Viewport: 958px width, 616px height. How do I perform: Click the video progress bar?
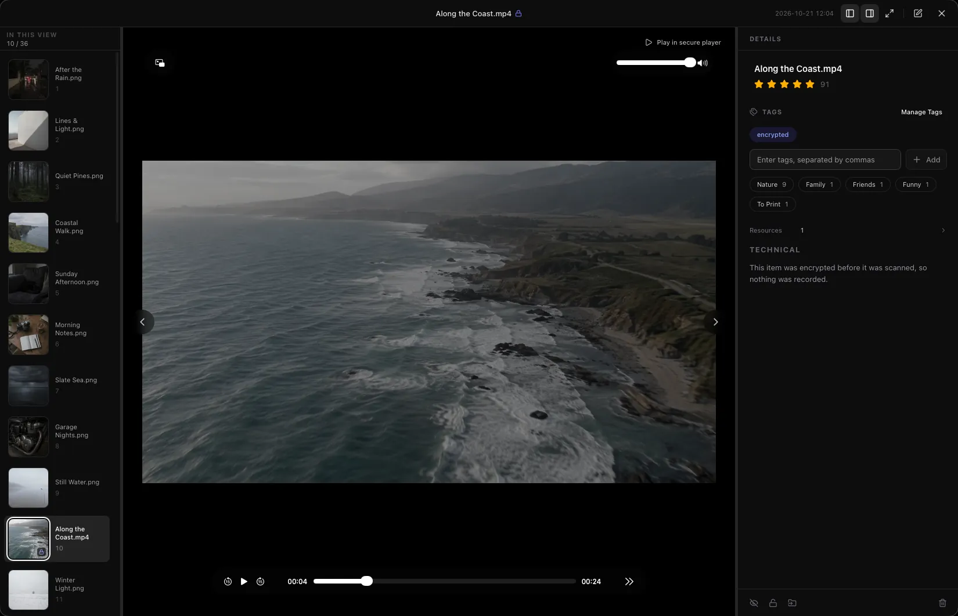click(x=445, y=581)
